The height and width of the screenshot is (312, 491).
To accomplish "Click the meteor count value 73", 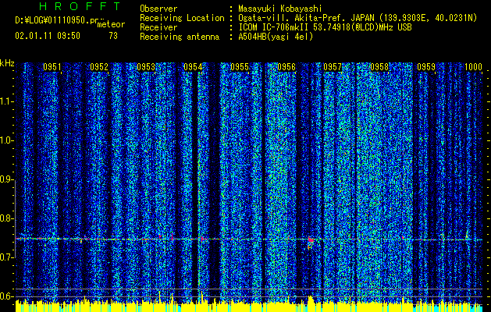I will 113,36.
